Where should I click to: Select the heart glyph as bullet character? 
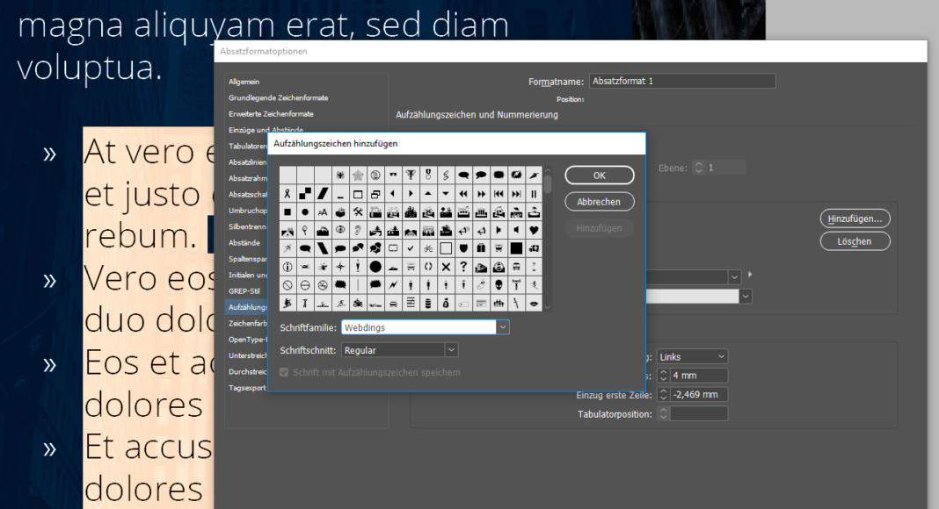pyautogui.click(x=535, y=230)
